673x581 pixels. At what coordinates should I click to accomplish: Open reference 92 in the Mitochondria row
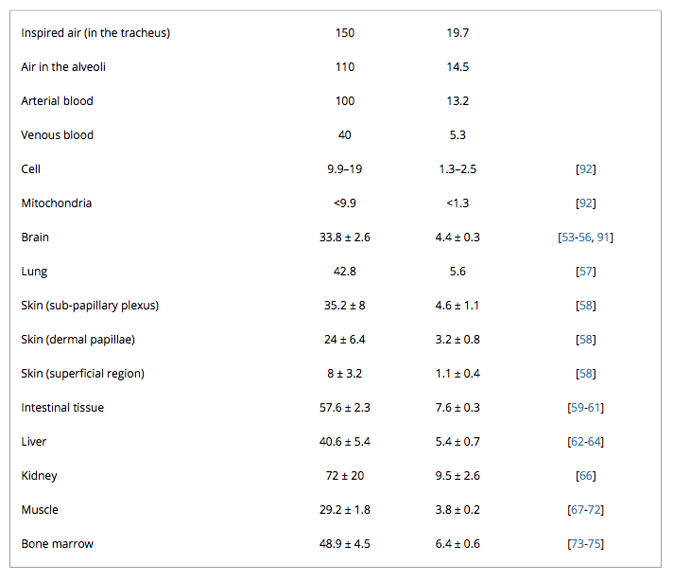click(x=585, y=202)
